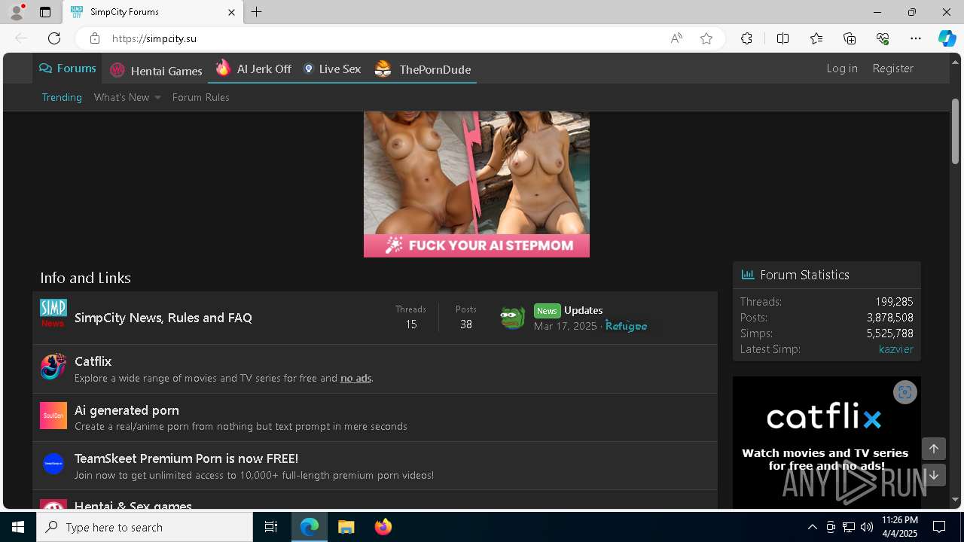This screenshot has width=964, height=542.
Task: Select the Trending sub-navigation item
Action: click(62, 97)
